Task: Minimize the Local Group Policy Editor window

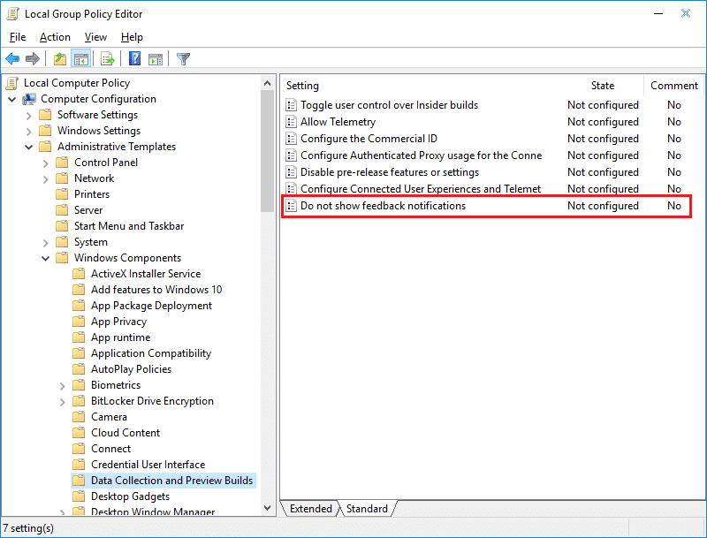Action: (658, 14)
